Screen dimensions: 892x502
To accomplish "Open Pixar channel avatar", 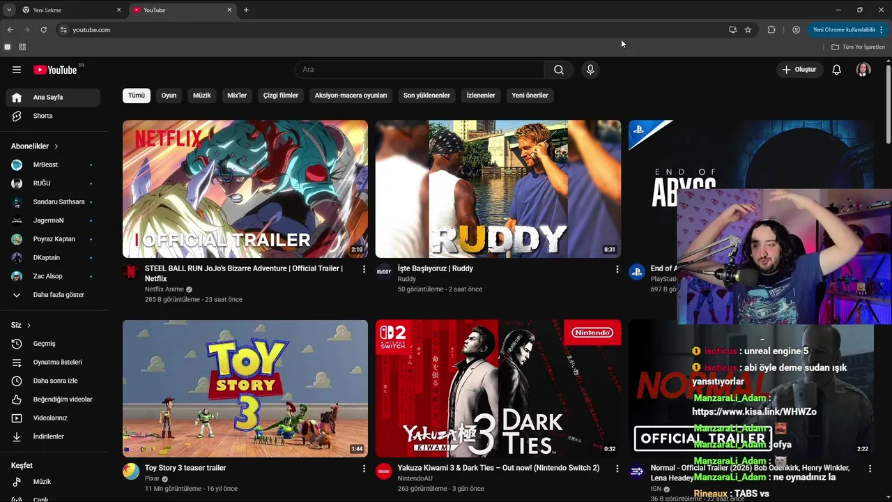I will coord(131,471).
